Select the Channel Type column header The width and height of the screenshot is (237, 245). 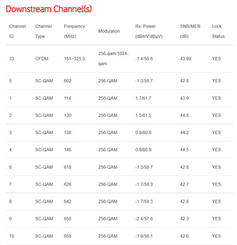(43, 31)
